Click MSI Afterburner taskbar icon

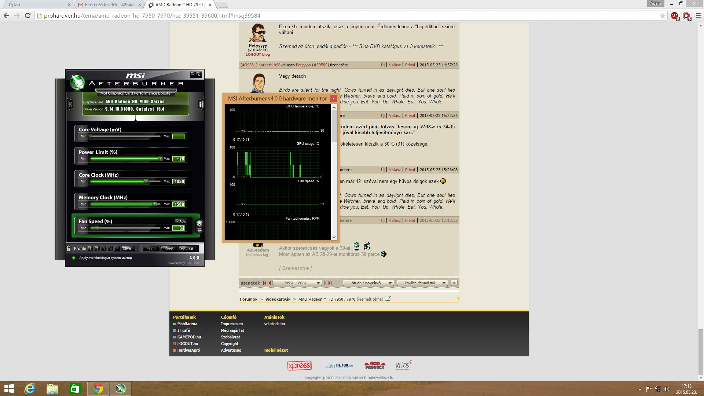click(x=121, y=389)
